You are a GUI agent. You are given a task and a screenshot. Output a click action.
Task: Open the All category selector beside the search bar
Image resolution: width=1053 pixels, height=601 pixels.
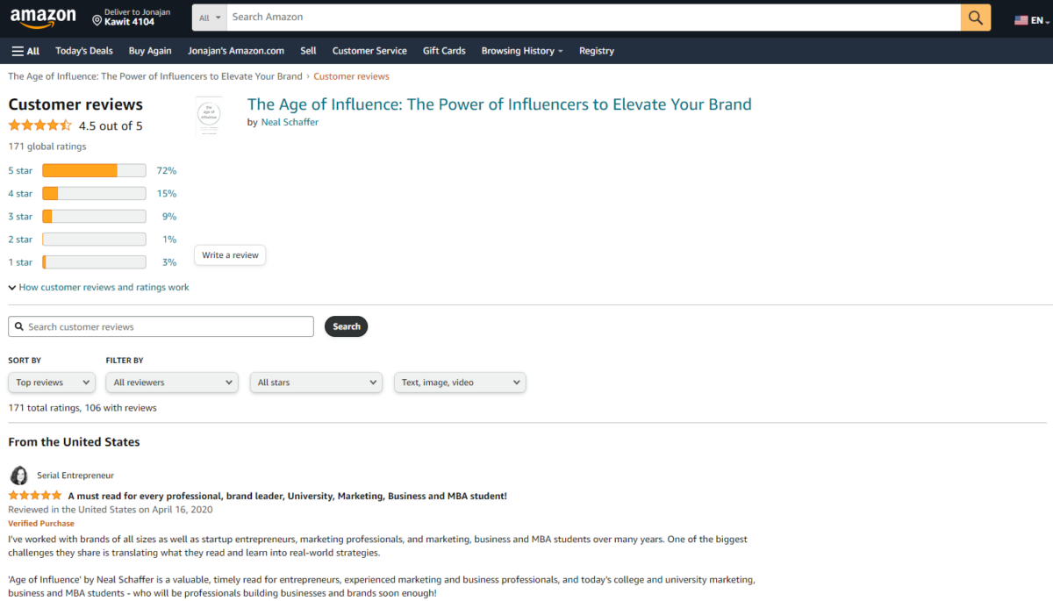click(209, 17)
